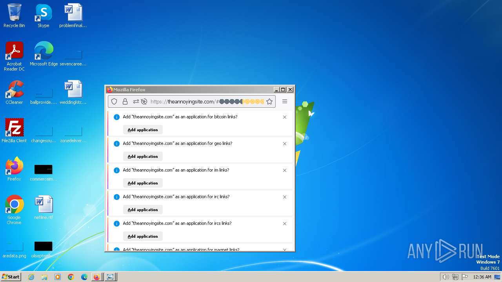502x282 pixels.
Task: Click info icon of im links notification
Action: [116, 170]
